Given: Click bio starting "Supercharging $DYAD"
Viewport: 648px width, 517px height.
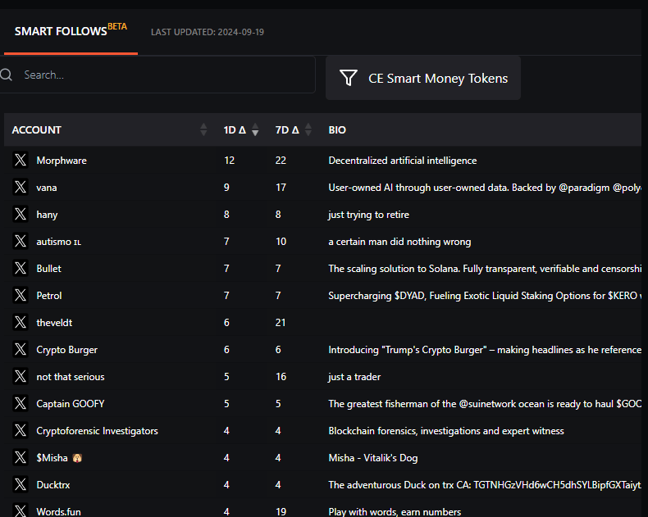Looking at the screenshot, I should coord(485,296).
